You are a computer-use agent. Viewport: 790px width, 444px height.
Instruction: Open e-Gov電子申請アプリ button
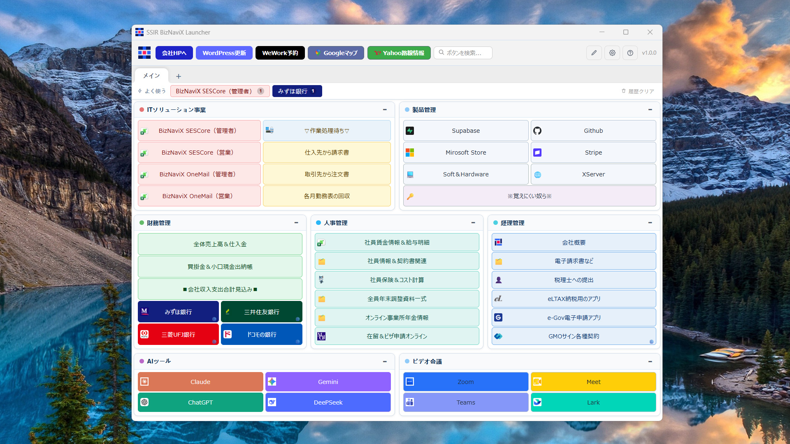click(574, 318)
